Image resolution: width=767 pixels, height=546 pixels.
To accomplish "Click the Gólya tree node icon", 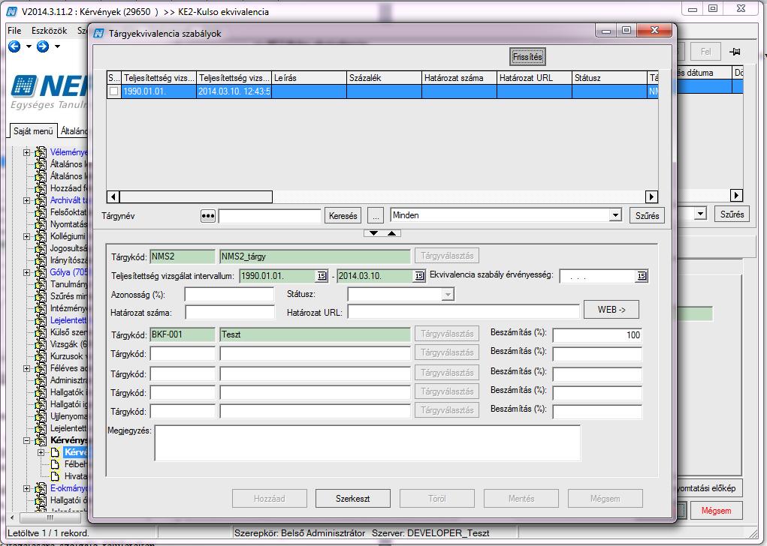I will click(x=41, y=272).
